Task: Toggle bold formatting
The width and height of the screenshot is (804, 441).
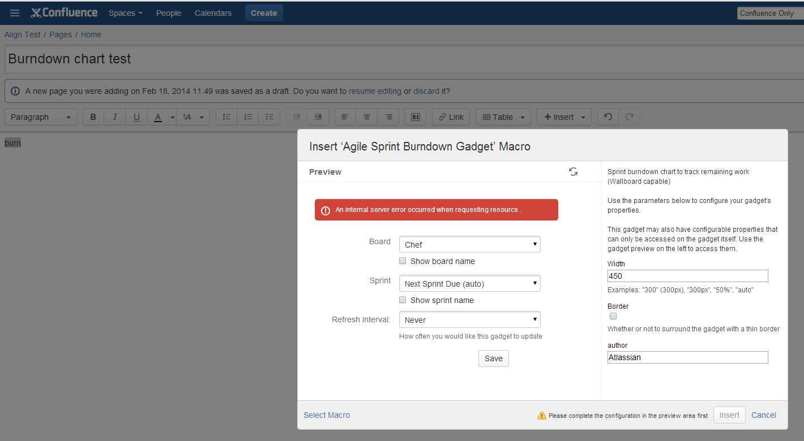Action: (93, 117)
